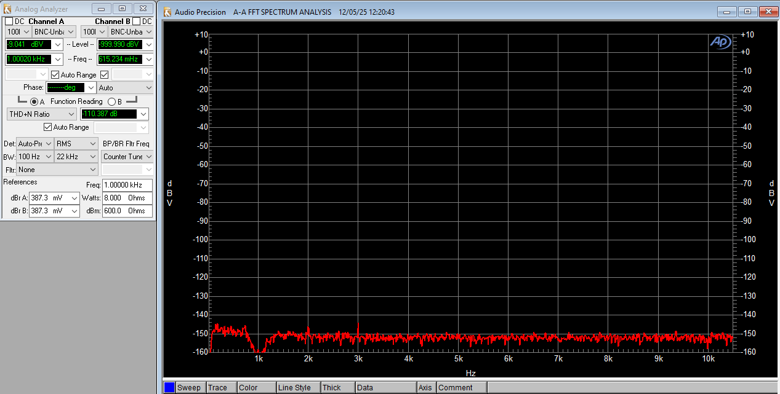Click the blue trace color swatch
Screen dimensions: 780x394
click(169, 387)
